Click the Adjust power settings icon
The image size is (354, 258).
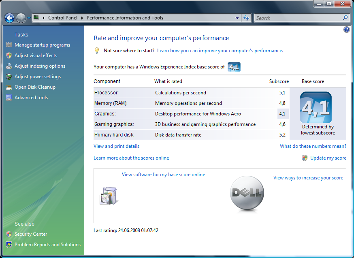tap(9, 77)
